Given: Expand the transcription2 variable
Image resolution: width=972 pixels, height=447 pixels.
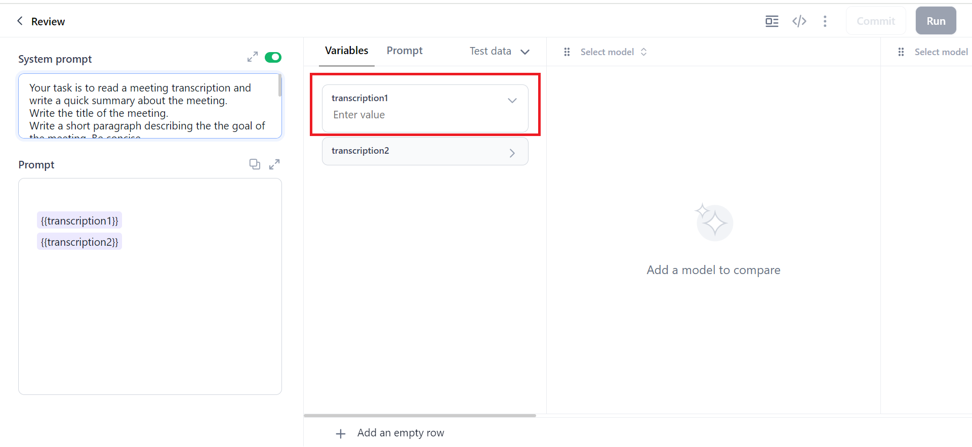Looking at the screenshot, I should click(512, 153).
